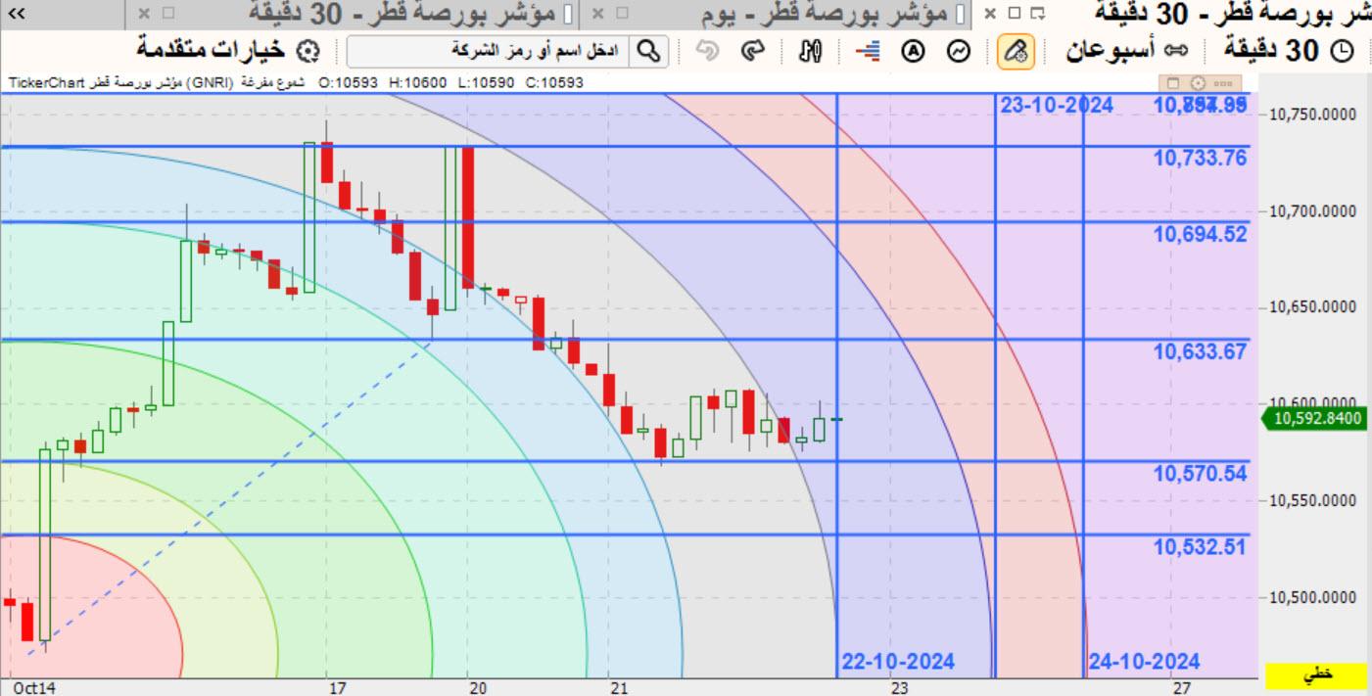Click the magnifier search icon
Viewport: 1372px width, 696px height.
click(648, 51)
